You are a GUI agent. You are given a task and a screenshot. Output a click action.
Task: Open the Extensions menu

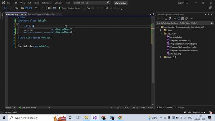(47, 3)
